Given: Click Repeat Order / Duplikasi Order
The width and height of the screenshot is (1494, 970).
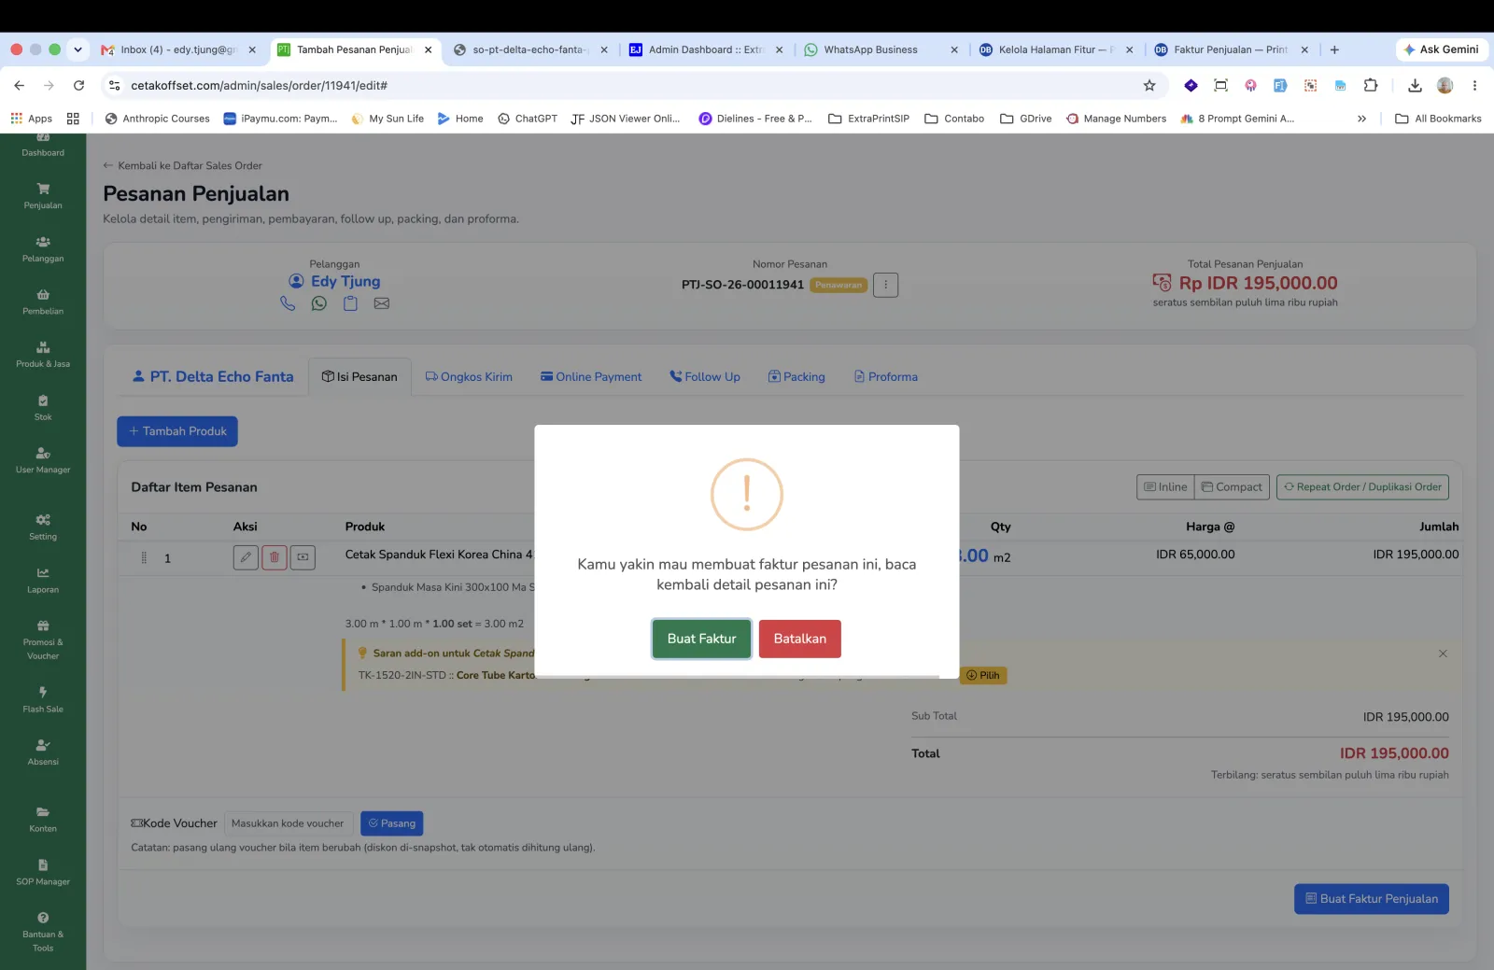Looking at the screenshot, I should [x=1362, y=486].
